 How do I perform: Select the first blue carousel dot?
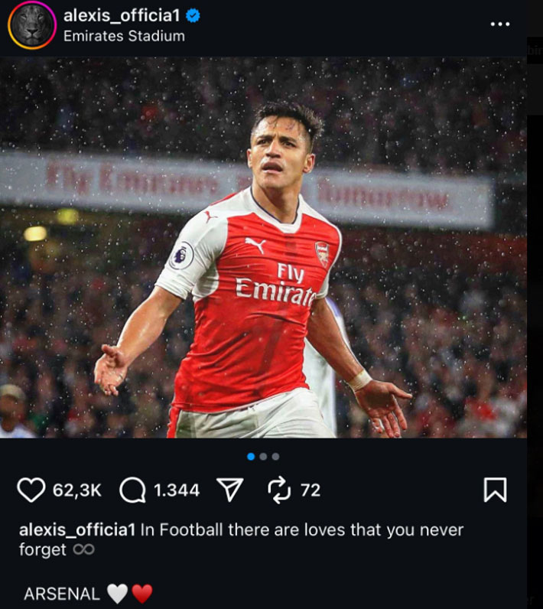(251, 456)
